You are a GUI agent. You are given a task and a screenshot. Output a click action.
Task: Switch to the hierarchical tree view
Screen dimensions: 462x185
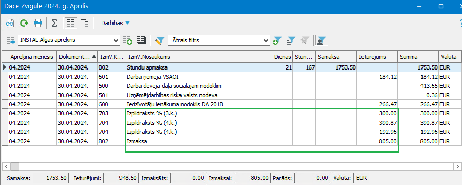(x=85, y=23)
